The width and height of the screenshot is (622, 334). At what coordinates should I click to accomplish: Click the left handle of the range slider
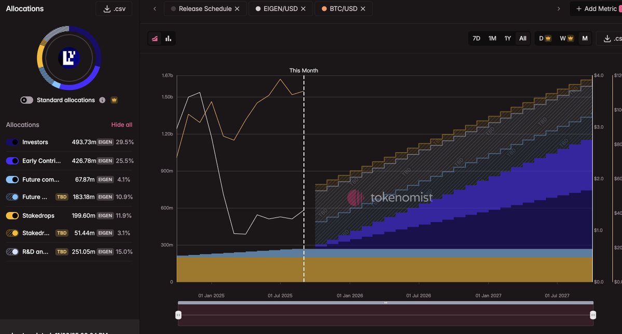pyautogui.click(x=178, y=315)
